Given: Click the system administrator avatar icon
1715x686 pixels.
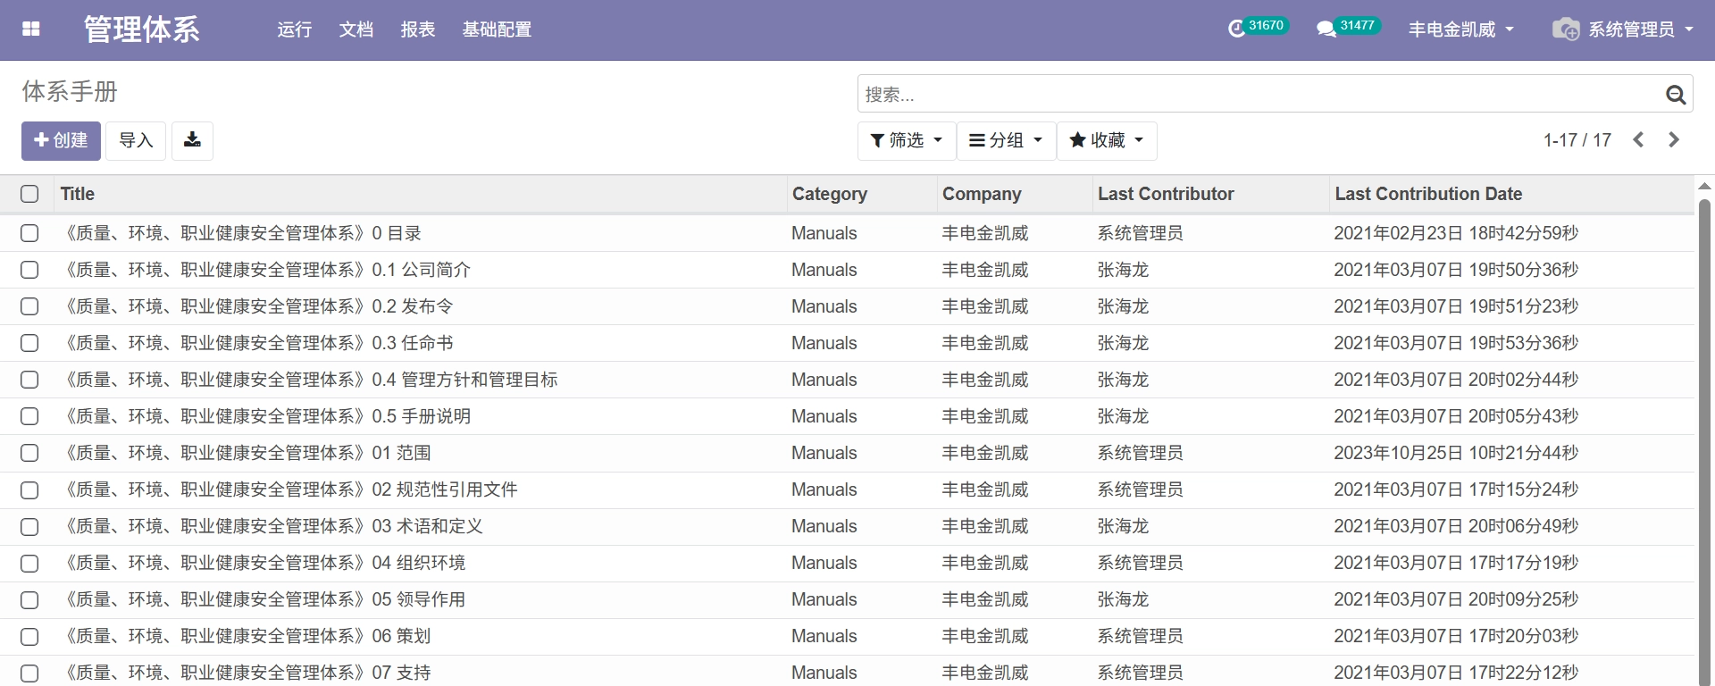Looking at the screenshot, I should [1565, 29].
